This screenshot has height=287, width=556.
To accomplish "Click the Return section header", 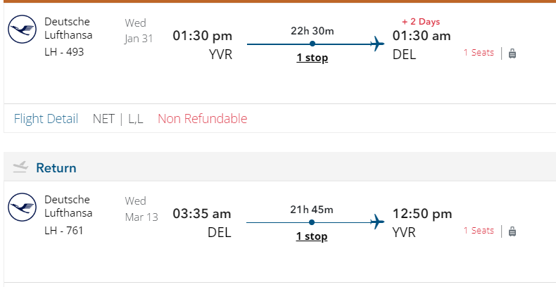I will [56, 168].
